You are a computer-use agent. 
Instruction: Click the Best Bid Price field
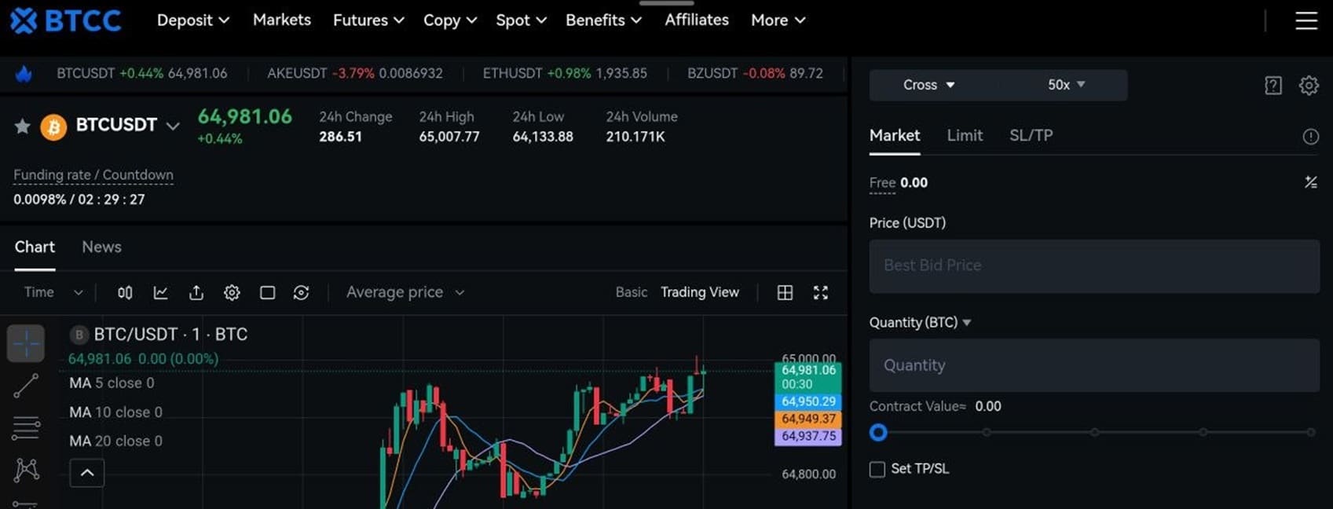(1094, 266)
